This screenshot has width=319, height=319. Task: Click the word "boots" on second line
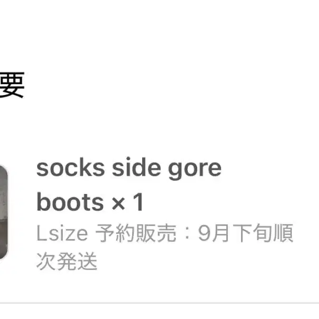click(70, 202)
